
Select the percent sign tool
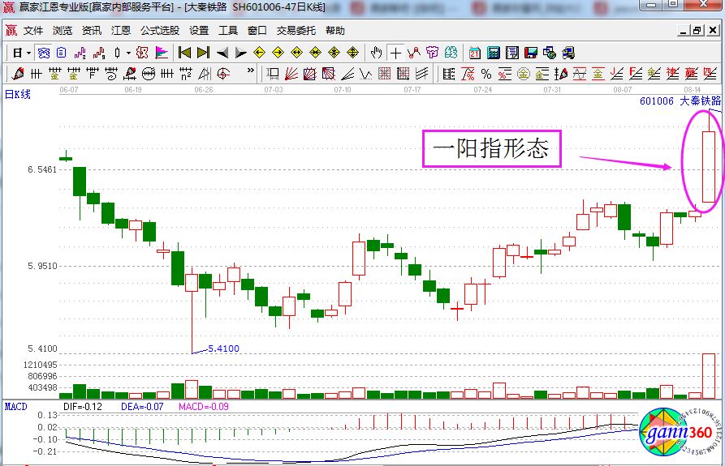(485, 74)
